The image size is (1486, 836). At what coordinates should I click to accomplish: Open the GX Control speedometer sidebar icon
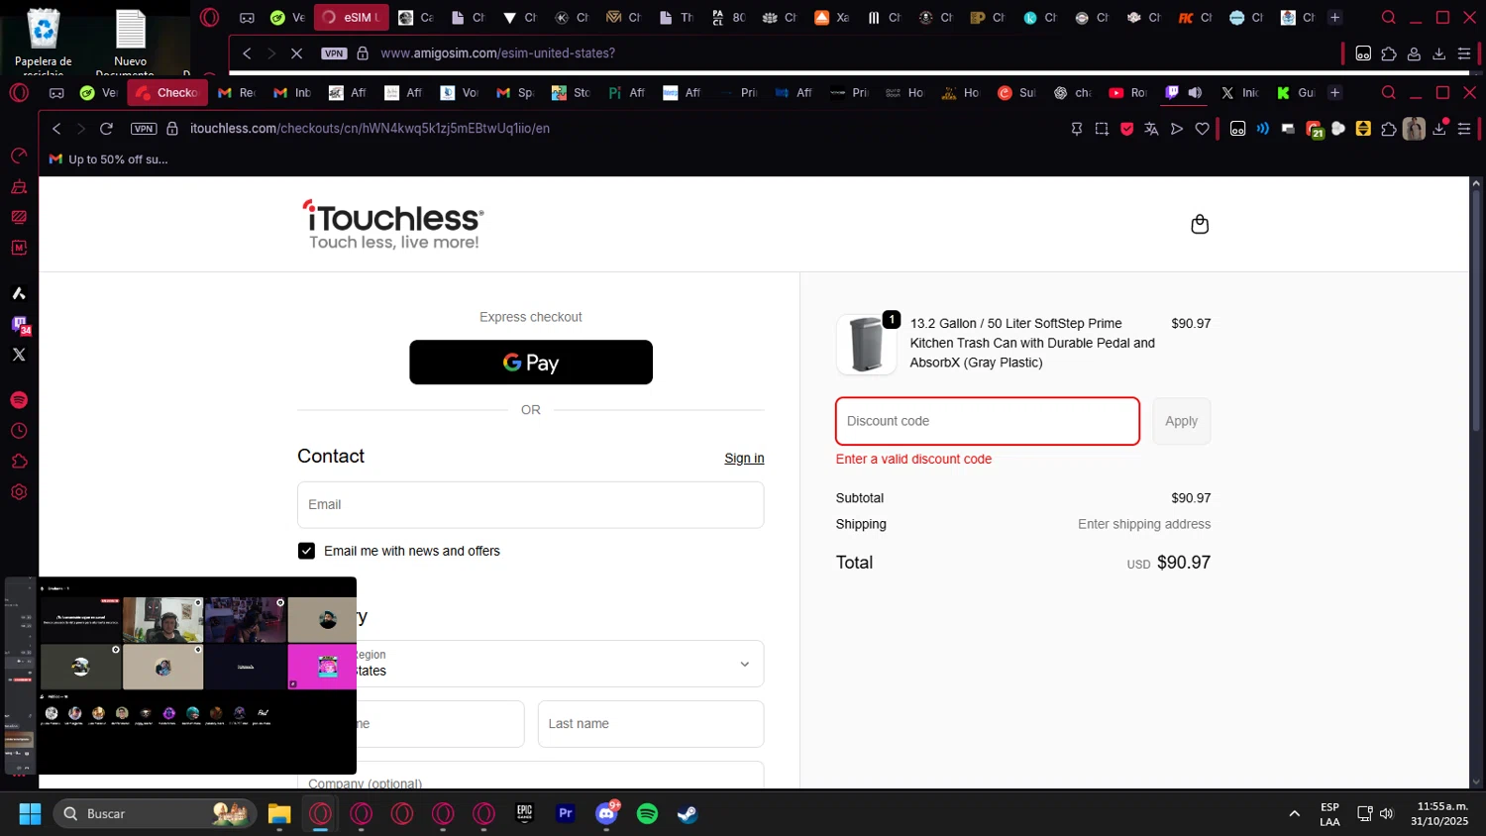(19, 156)
